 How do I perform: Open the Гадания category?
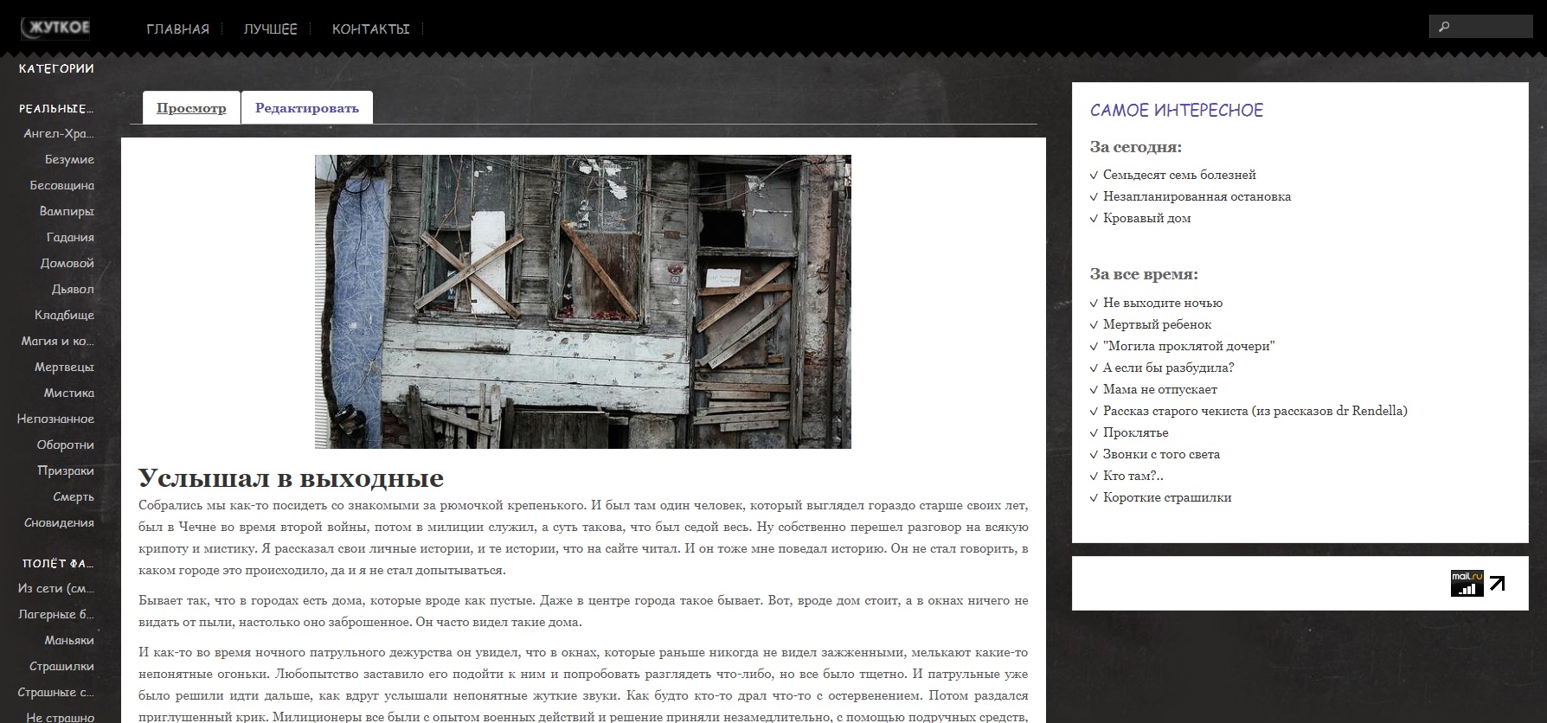point(70,237)
